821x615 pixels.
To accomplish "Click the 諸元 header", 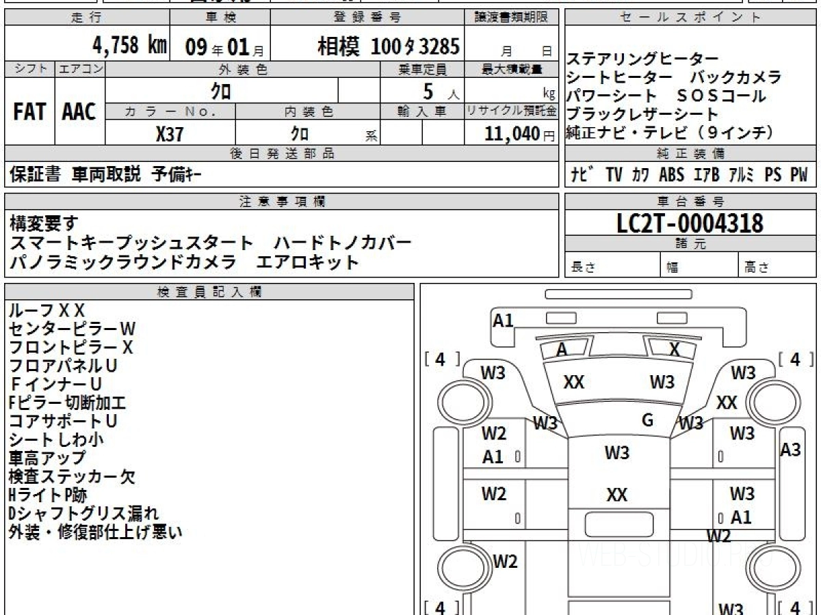I will point(690,244).
